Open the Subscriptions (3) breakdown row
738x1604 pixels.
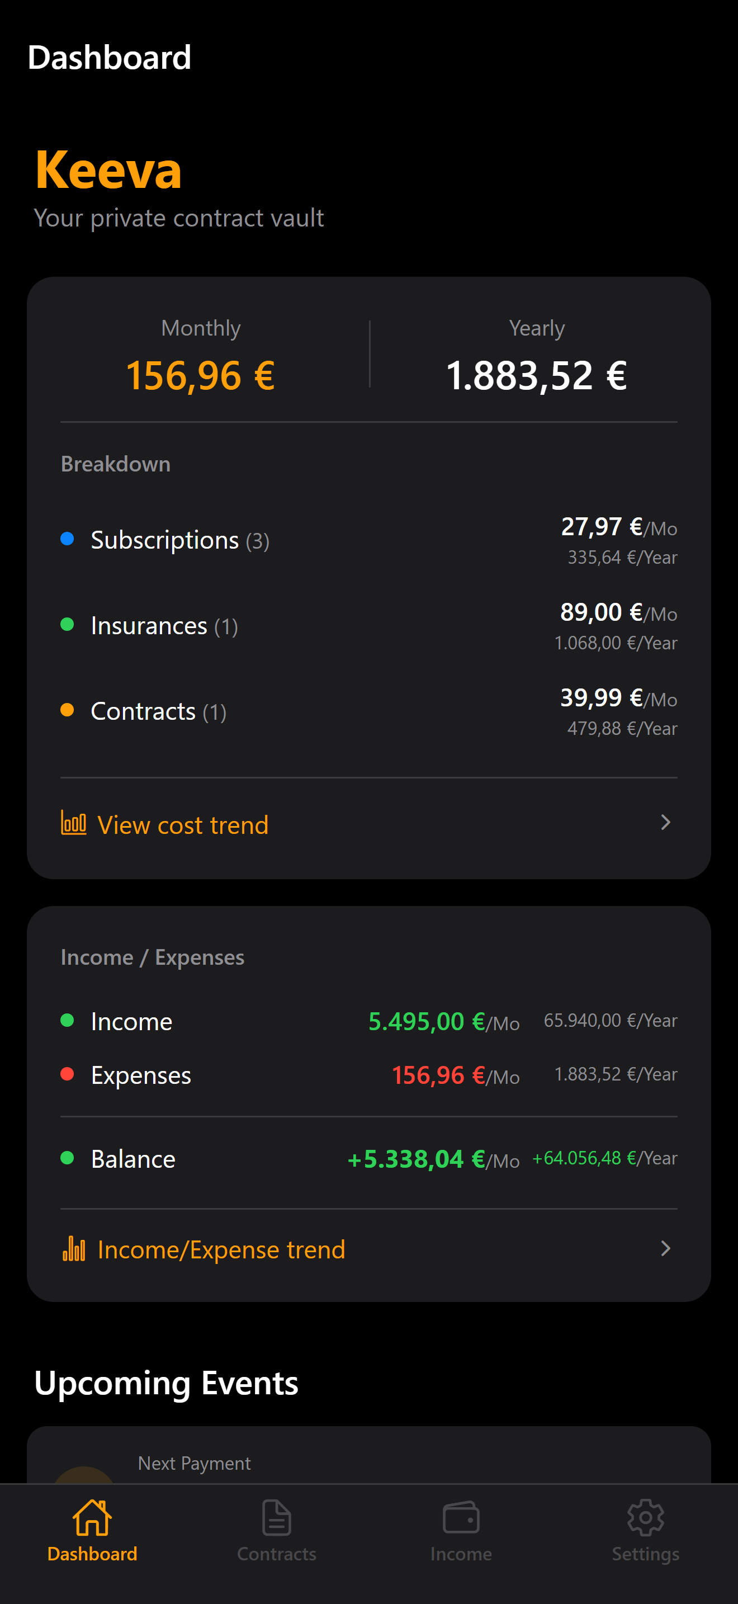[x=369, y=540]
